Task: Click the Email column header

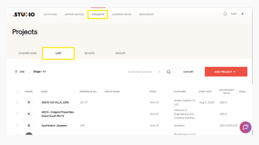Action: (x=242, y=92)
